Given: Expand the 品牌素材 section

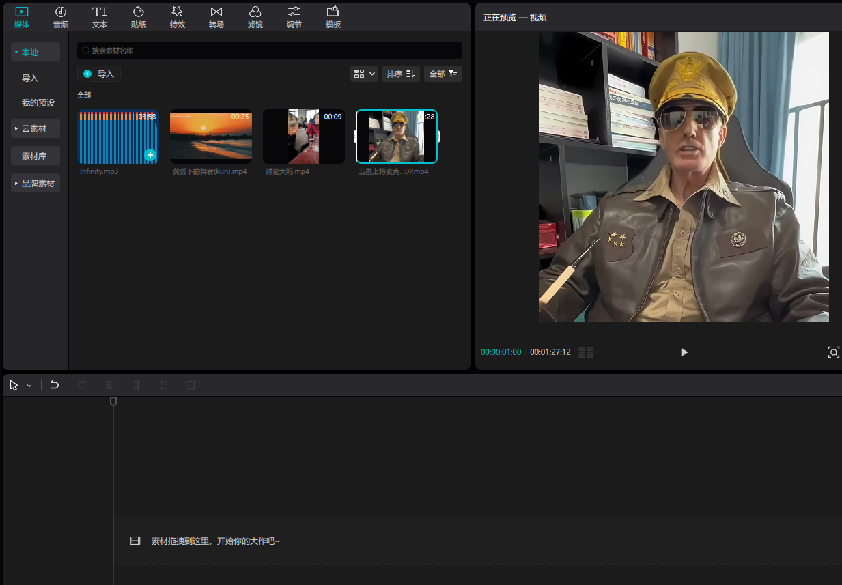Looking at the screenshot, I should 36,183.
